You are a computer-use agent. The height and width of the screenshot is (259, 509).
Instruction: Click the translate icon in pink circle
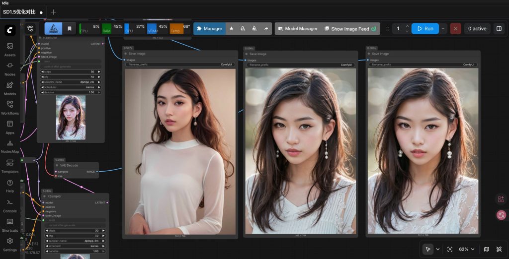click(501, 215)
